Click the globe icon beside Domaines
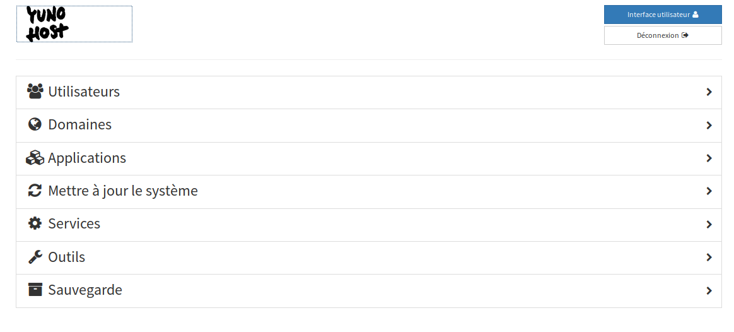734x332 pixels. click(35, 124)
